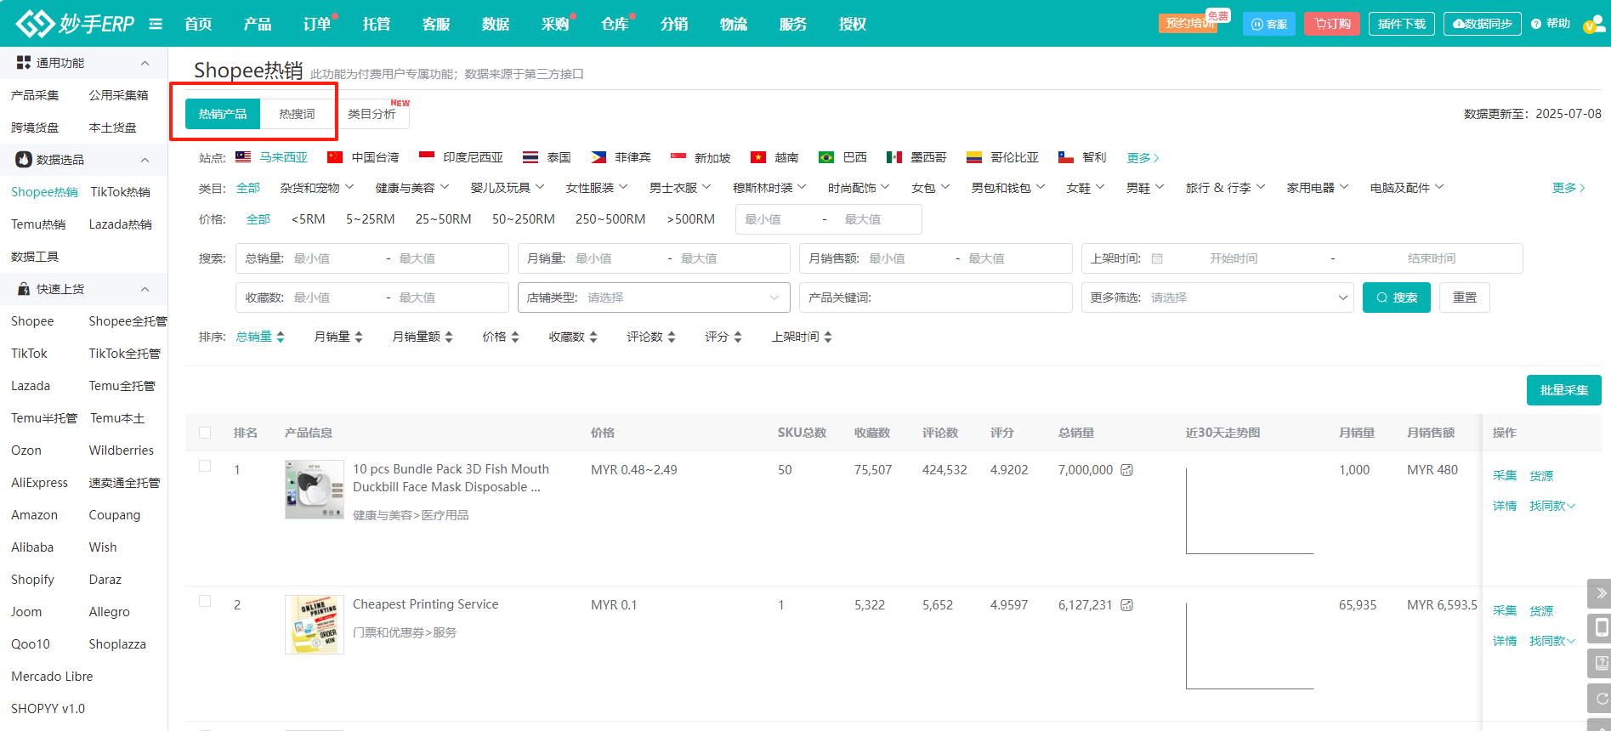
Task: Click the floating double-arrow expand icon
Action: point(1600,593)
